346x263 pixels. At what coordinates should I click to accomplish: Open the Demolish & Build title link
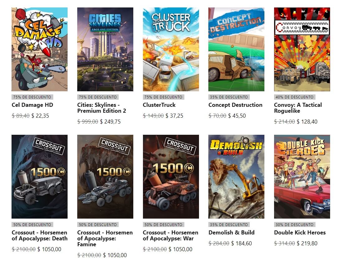pyautogui.click(x=231, y=233)
